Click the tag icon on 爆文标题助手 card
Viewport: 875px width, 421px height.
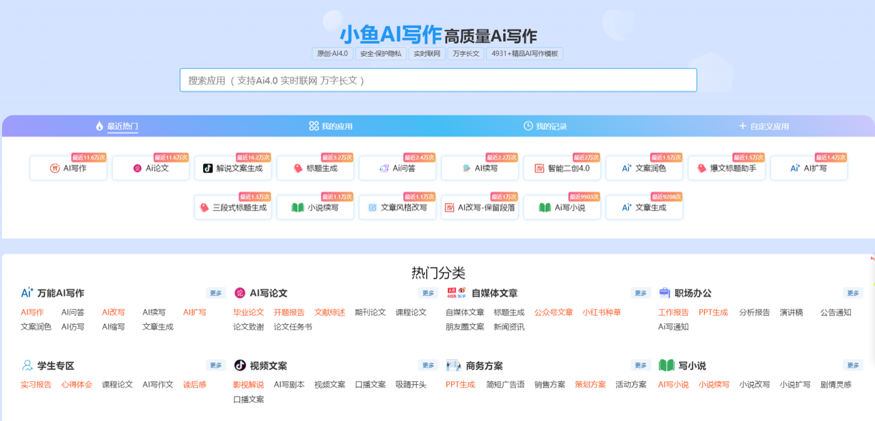(701, 168)
